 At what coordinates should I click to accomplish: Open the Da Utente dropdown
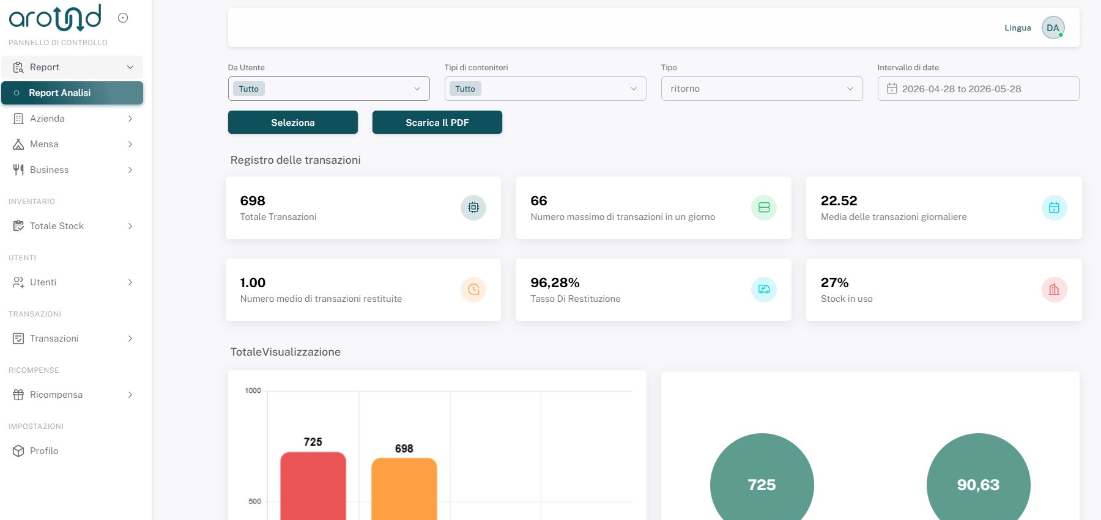pyautogui.click(x=329, y=89)
